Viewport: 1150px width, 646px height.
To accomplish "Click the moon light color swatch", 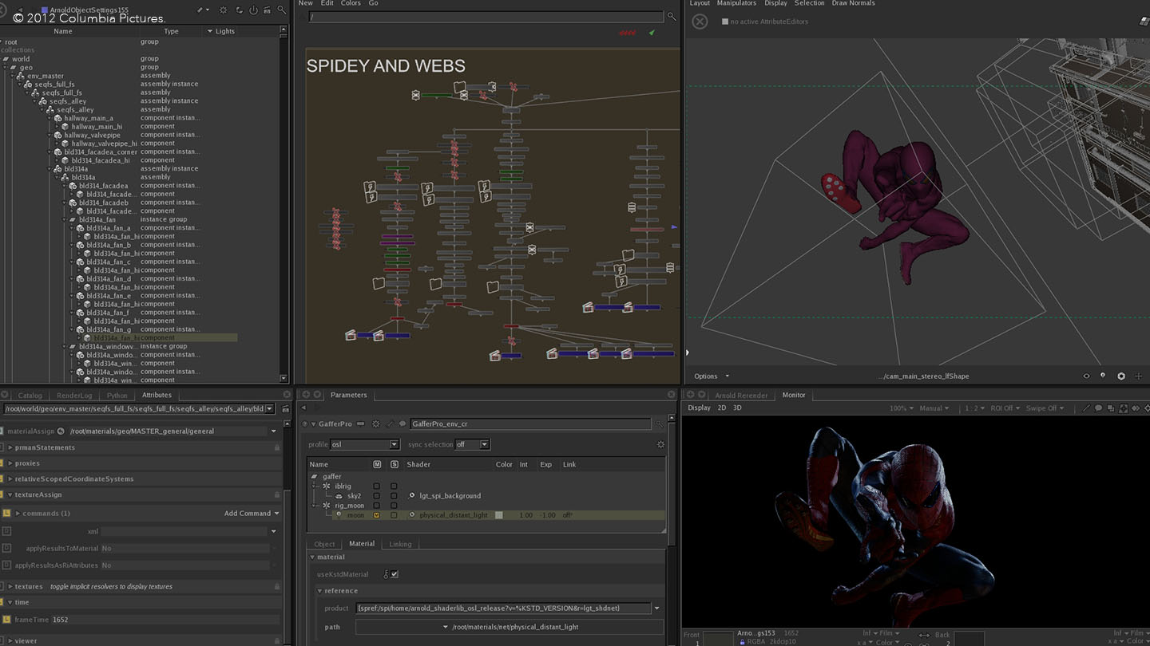I will [499, 515].
